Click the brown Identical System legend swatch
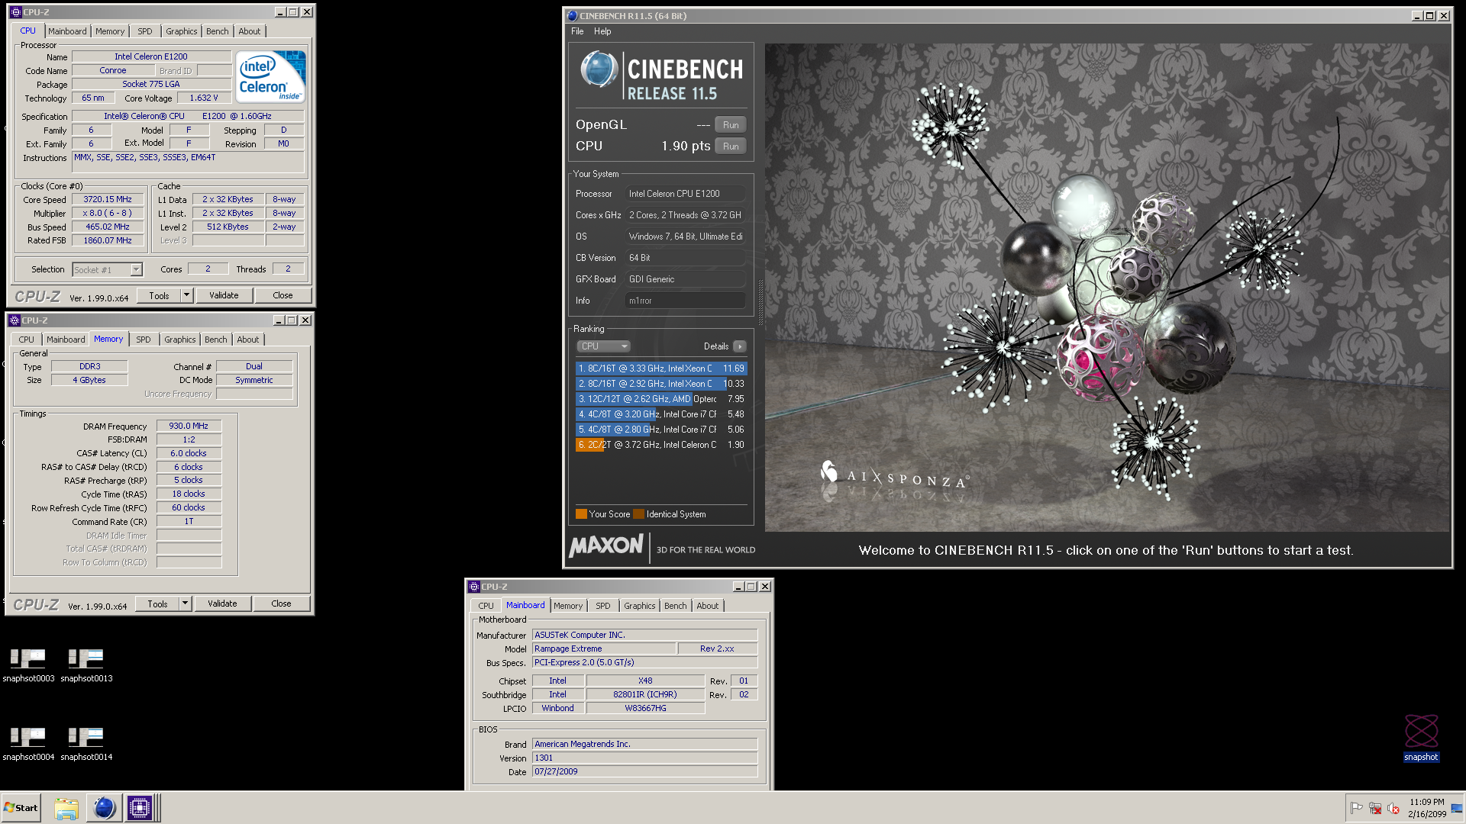 [x=638, y=514]
